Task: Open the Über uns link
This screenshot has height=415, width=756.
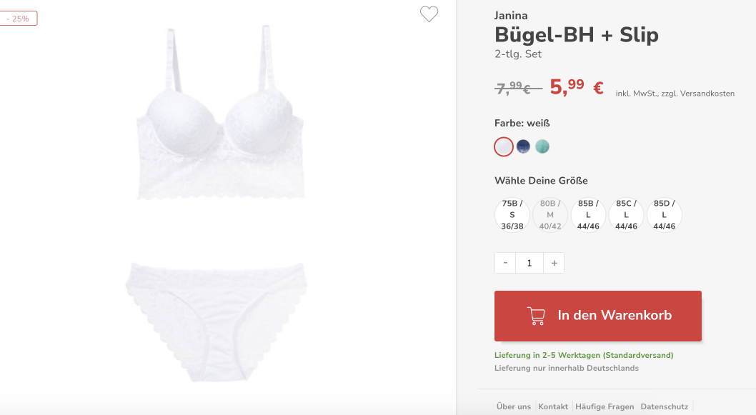Action: pyautogui.click(x=514, y=406)
